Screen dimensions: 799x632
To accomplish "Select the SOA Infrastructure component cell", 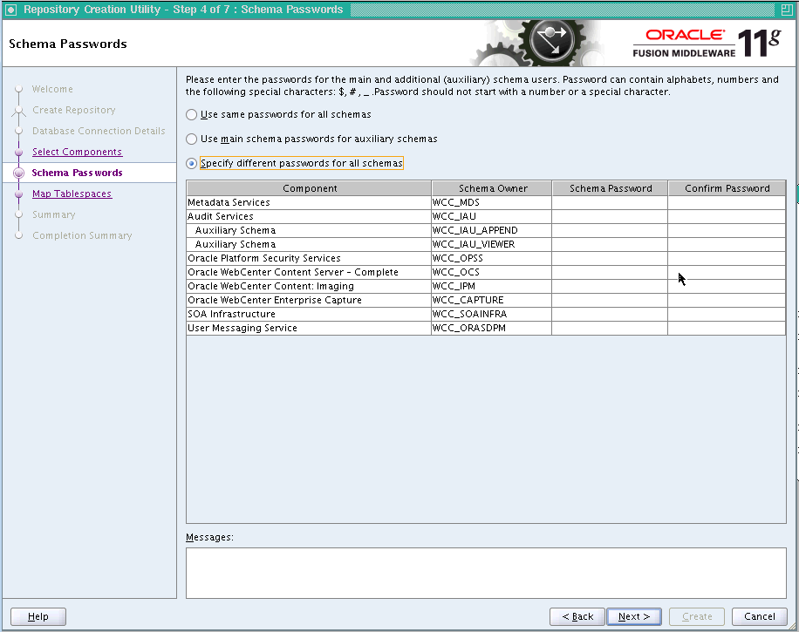I will tap(309, 314).
